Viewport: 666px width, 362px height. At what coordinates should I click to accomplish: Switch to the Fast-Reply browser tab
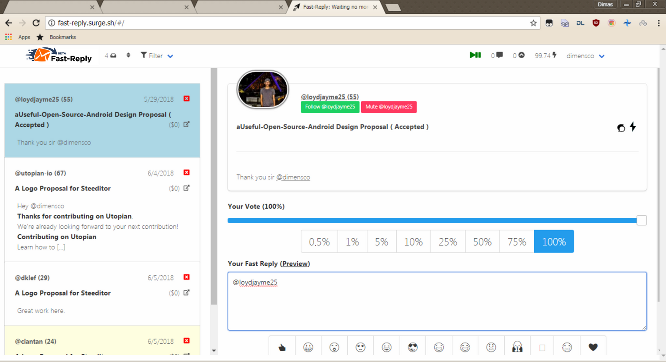336,7
